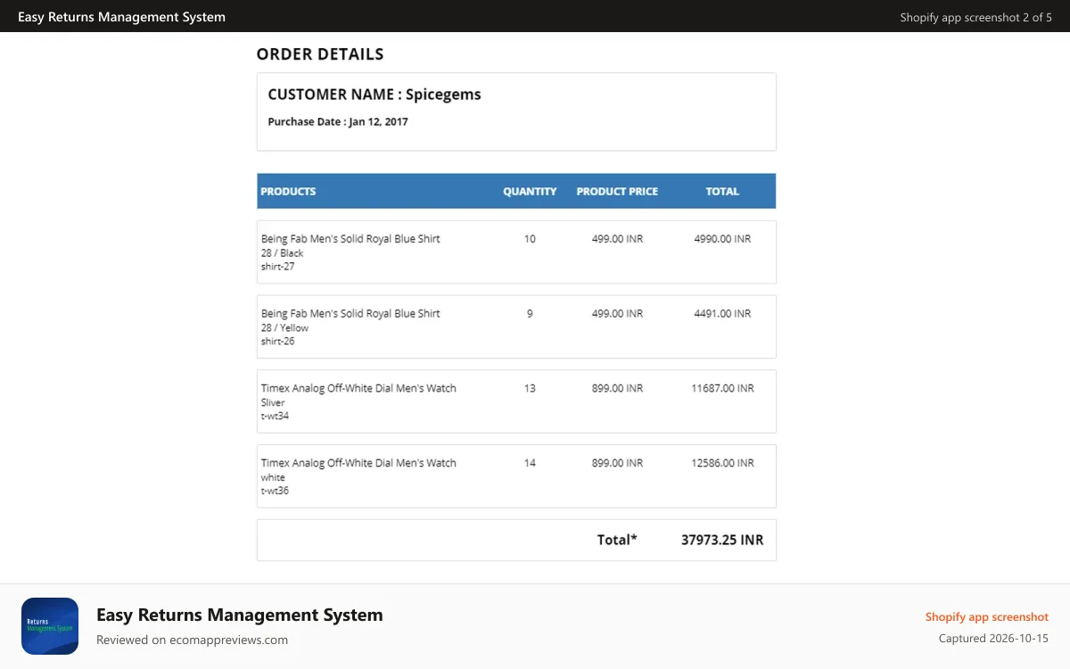Click the 28 / Black variant text

[282, 253]
